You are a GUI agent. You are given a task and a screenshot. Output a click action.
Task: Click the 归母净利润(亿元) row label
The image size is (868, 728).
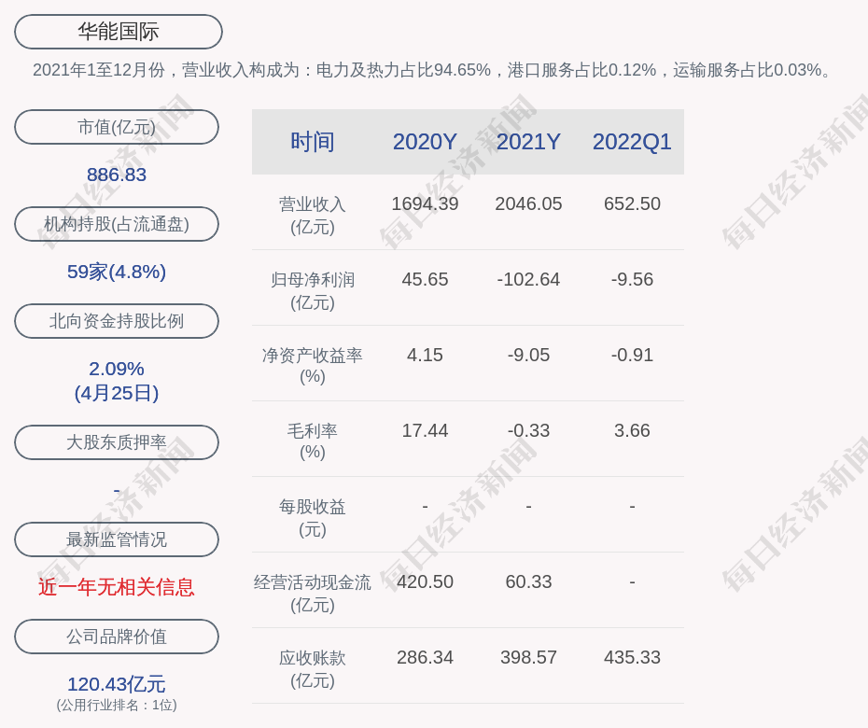click(x=313, y=291)
